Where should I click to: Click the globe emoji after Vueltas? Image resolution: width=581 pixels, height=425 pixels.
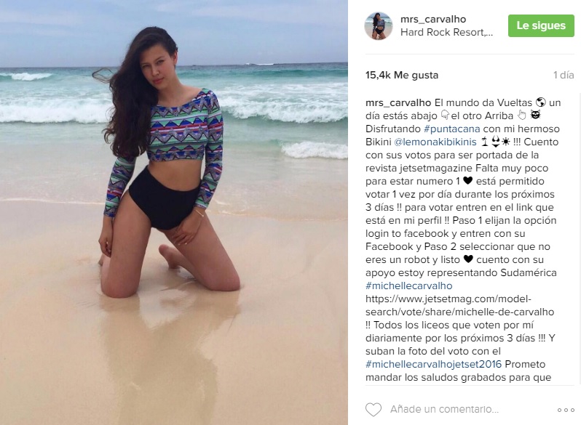pos(541,102)
